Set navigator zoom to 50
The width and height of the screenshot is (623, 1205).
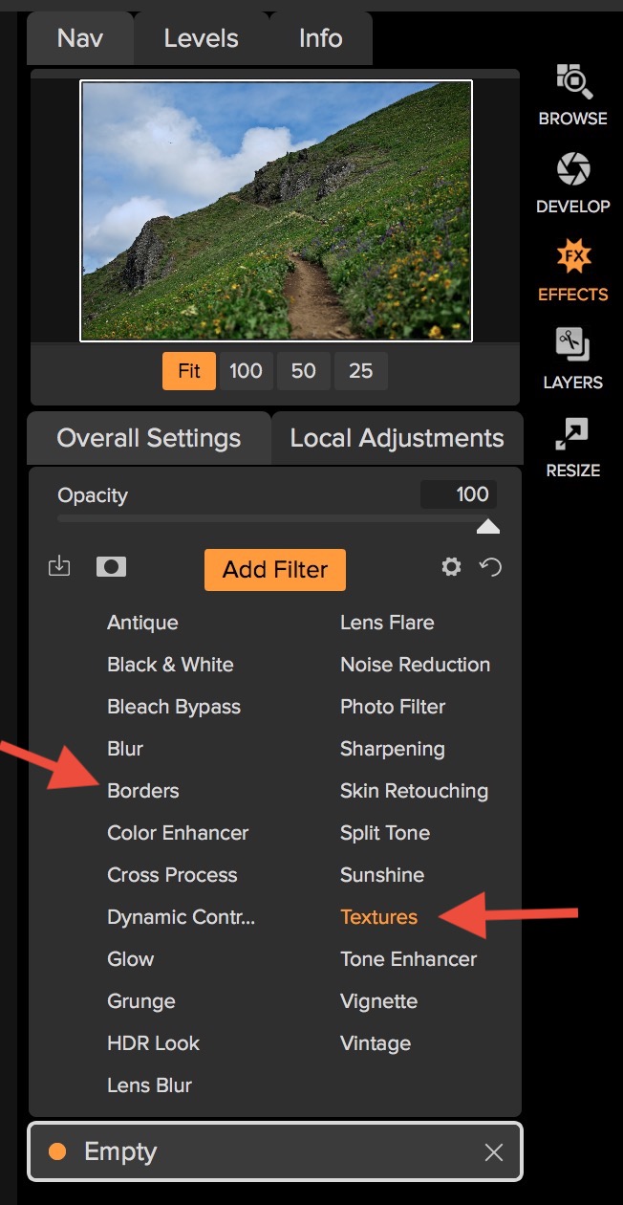tap(304, 371)
